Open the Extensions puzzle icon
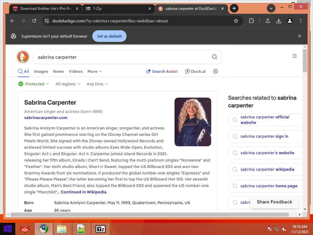 pyautogui.click(x=251, y=21)
